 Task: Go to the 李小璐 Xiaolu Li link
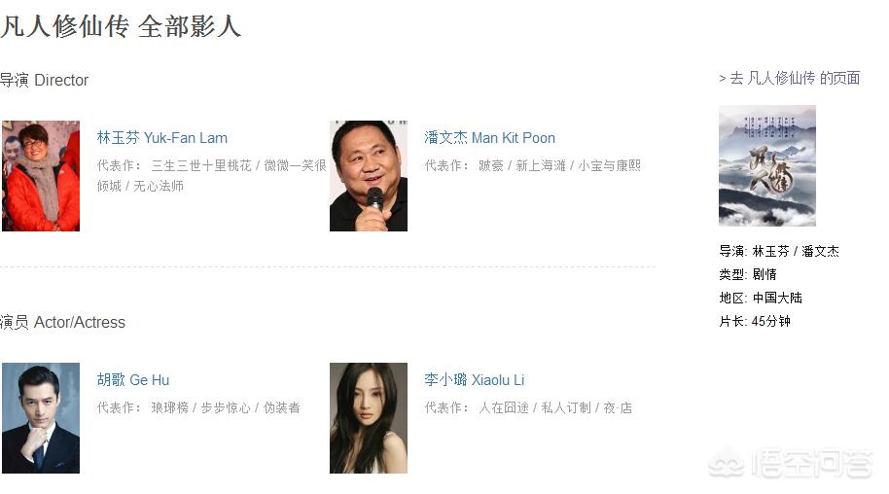tap(475, 380)
